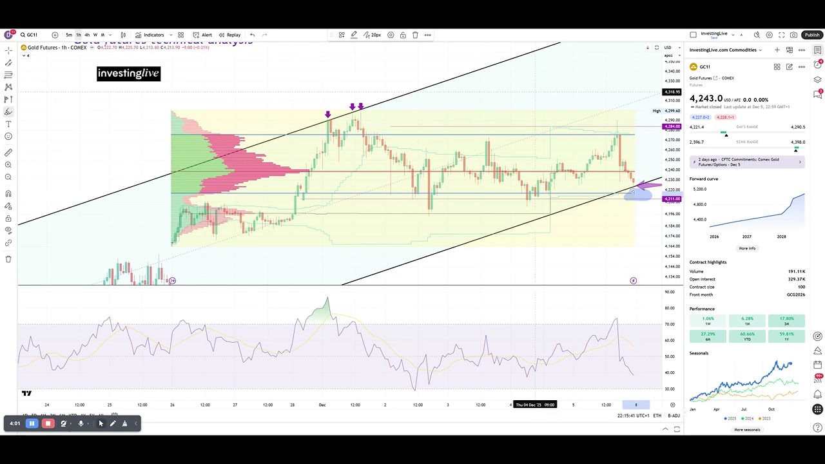Open timezone menu showing 22:15:41 UTC+1
Image resolution: width=825 pixels, height=464 pixels.
pyautogui.click(x=634, y=416)
